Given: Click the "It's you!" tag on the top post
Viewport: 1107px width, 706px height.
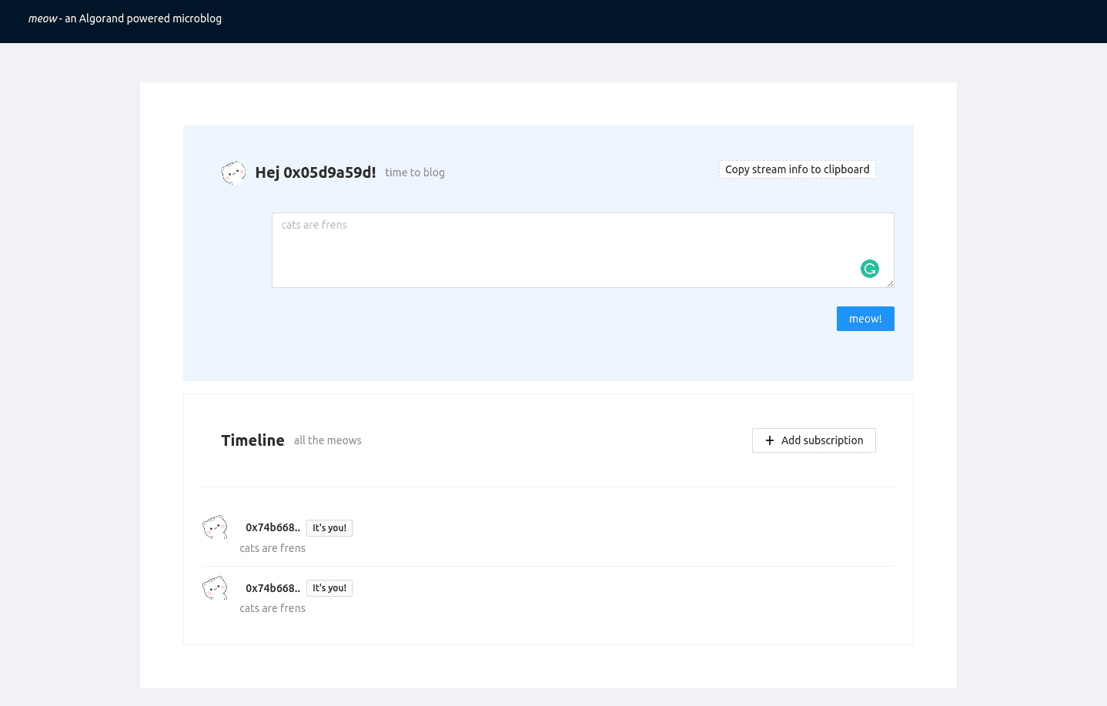Looking at the screenshot, I should 329,528.
